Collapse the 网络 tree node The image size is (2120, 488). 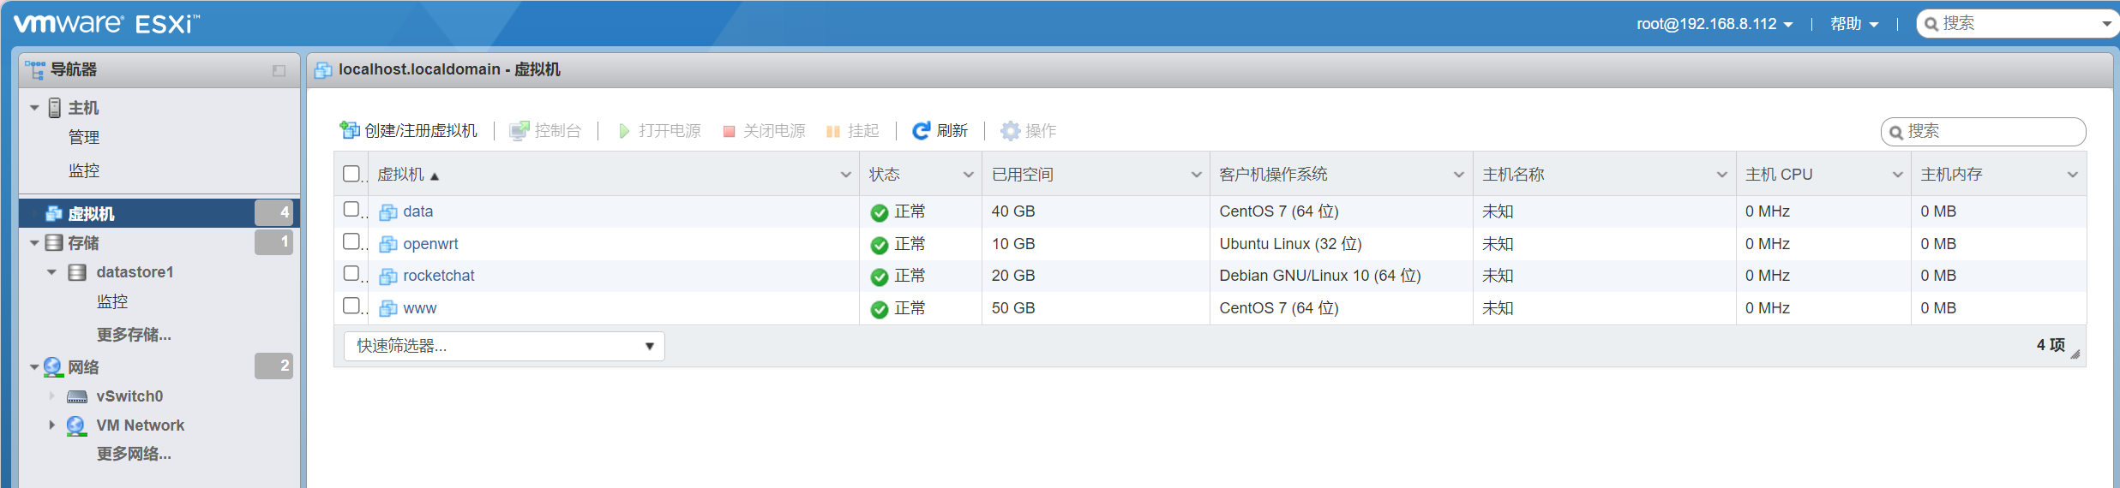(34, 367)
